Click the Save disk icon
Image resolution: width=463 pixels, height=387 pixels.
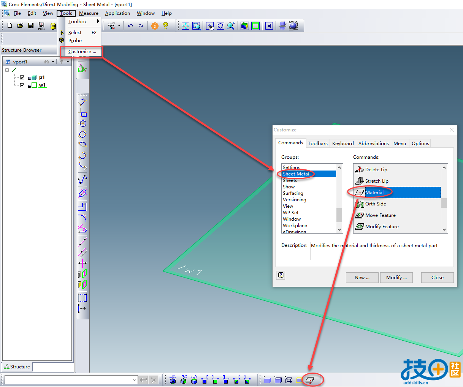(x=31, y=25)
